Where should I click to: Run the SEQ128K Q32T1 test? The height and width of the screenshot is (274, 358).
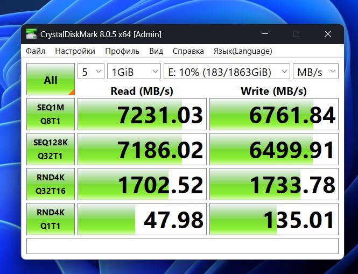(51, 149)
